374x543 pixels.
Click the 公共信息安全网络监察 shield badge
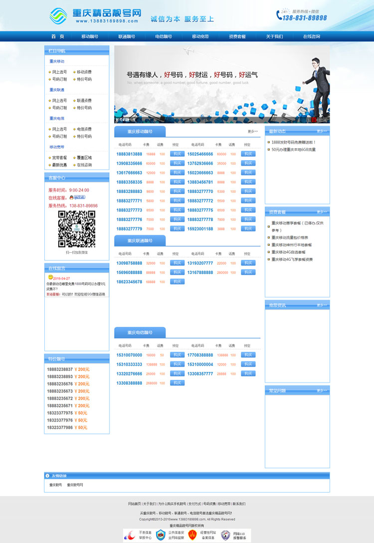[x=161, y=535]
